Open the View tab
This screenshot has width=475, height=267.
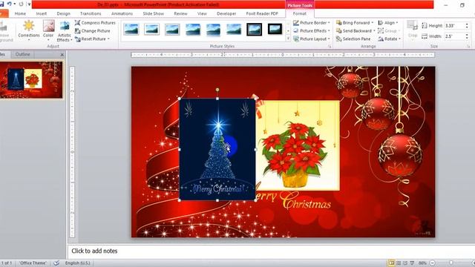[202, 13]
